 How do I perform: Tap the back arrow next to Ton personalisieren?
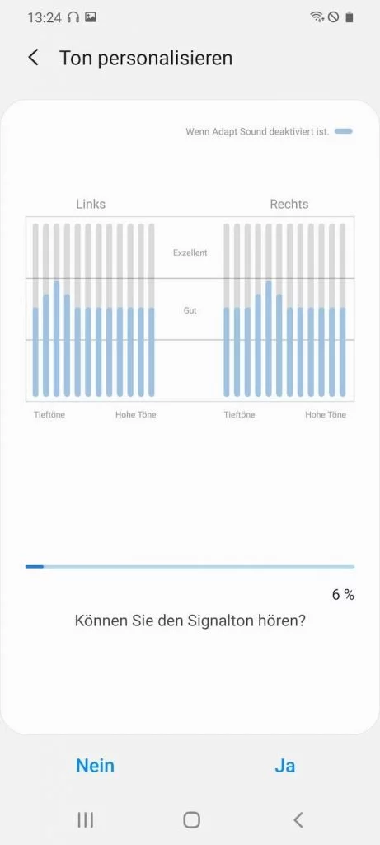click(33, 58)
